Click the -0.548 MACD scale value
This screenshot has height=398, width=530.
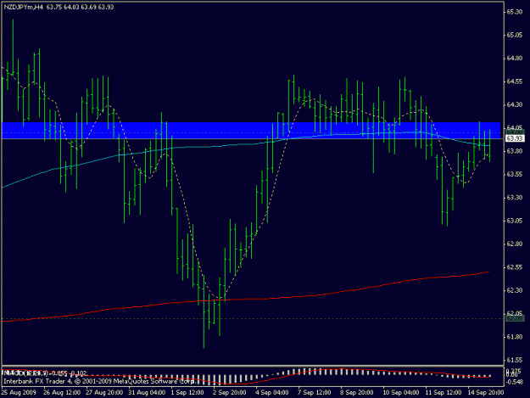pyautogui.click(x=515, y=382)
